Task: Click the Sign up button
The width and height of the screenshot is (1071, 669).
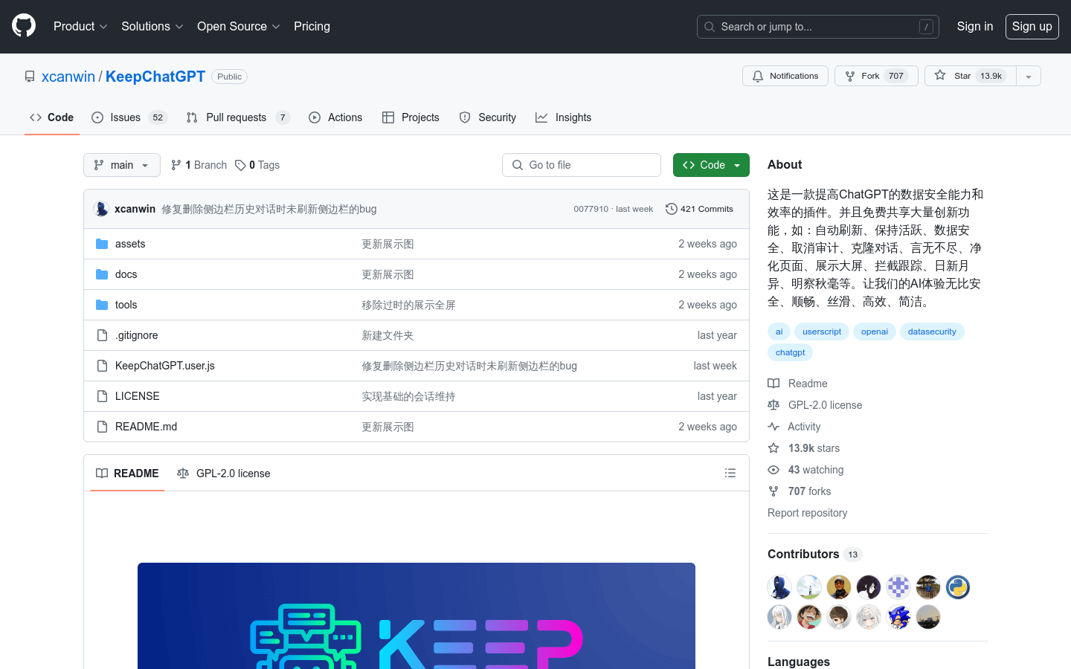Action: point(1032,27)
